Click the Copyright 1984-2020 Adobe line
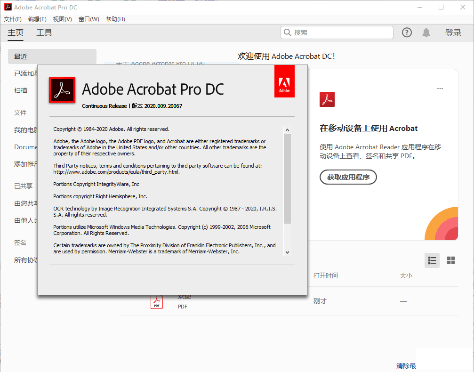The image size is (474, 372). click(x=111, y=129)
